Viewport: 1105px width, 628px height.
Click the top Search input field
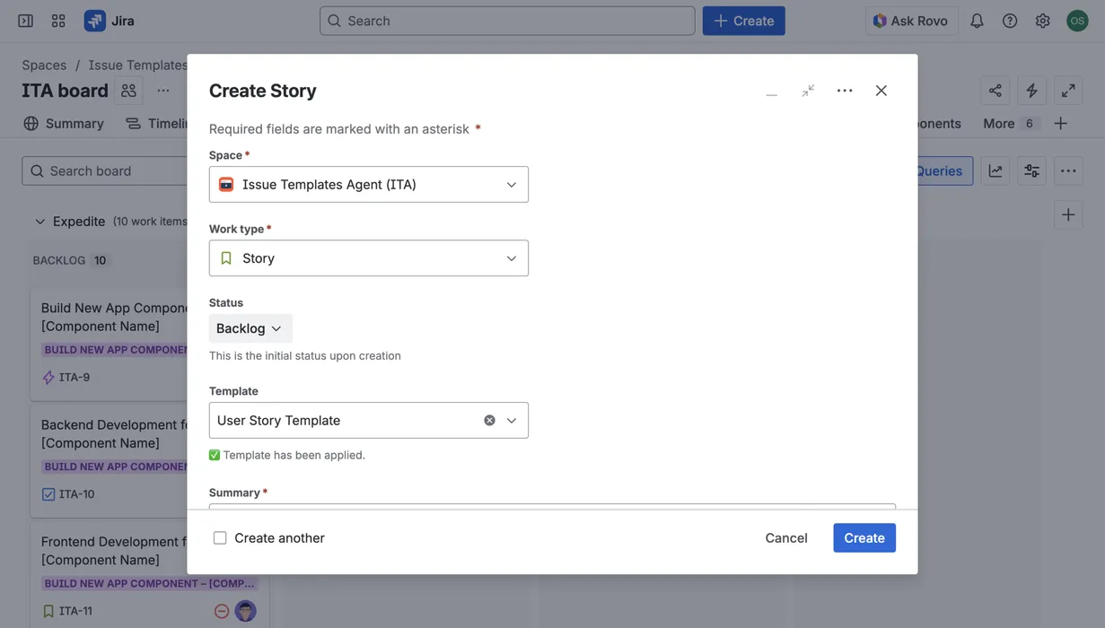click(507, 21)
